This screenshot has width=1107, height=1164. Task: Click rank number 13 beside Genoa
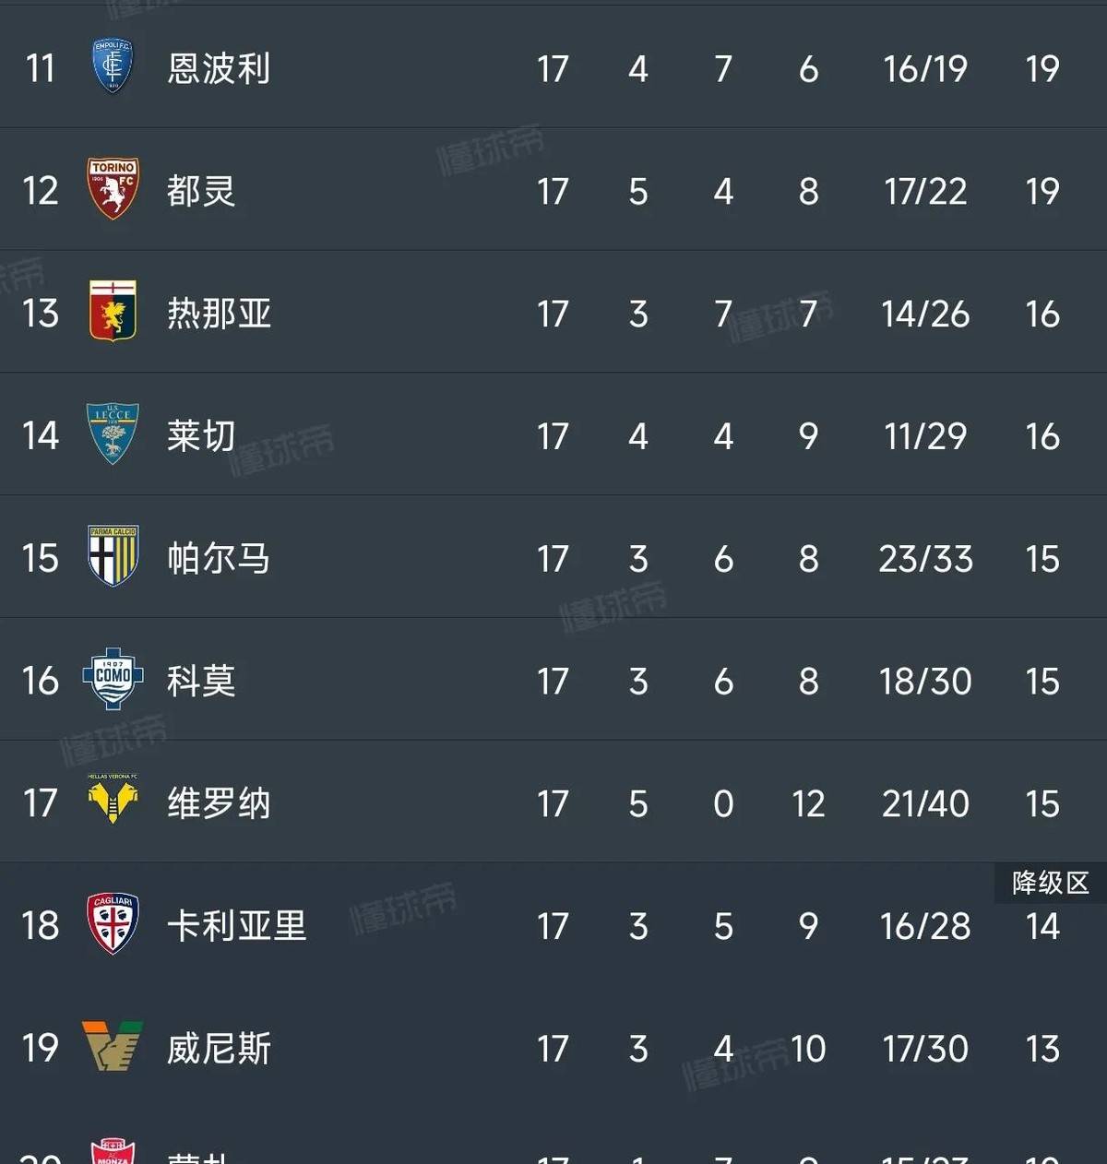[39, 314]
